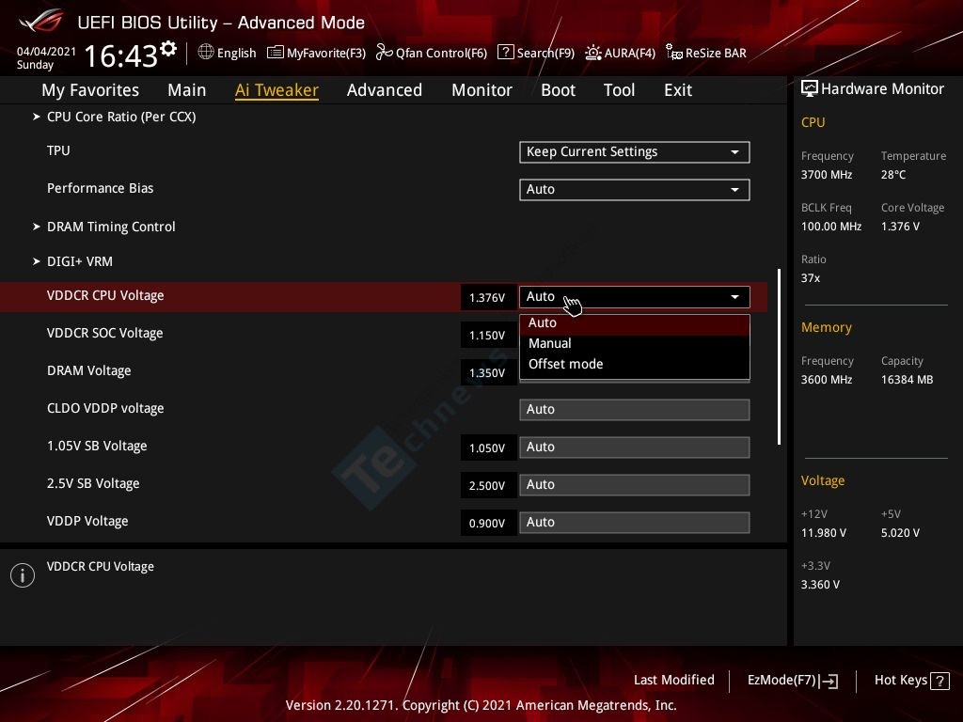Open Performance Bias dropdown

[635, 190]
